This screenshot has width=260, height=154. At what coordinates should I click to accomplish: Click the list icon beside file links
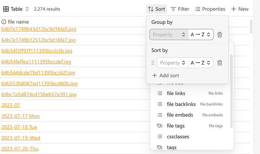159,93
